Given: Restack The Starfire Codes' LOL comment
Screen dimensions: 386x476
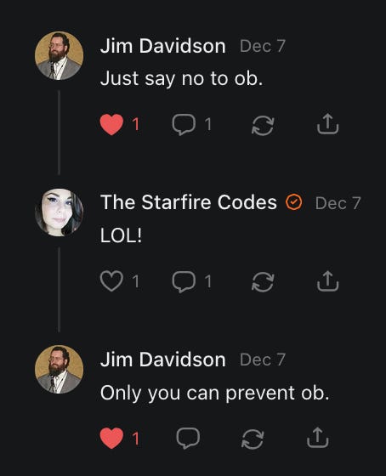Looking at the screenshot, I should (263, 281).
